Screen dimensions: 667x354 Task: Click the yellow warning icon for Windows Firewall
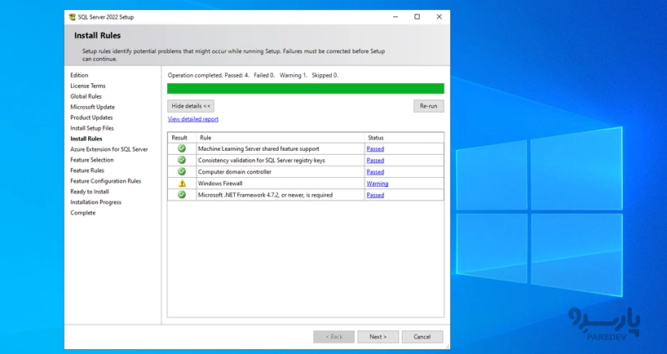182,184
